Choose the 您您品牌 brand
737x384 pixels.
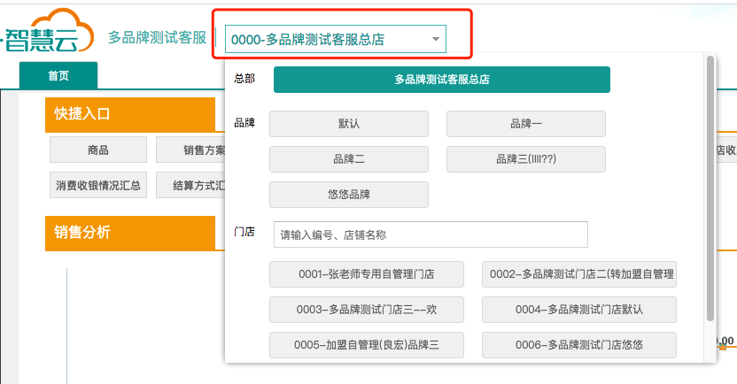pyautogui.click(x=348, y=195)
